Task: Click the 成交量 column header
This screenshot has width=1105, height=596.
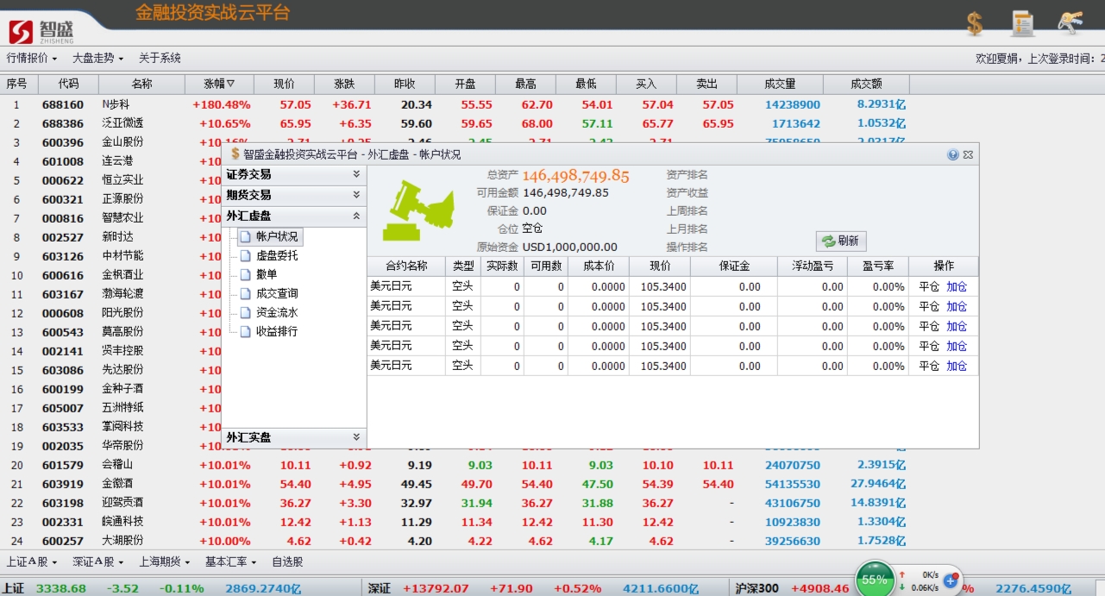Action: [780, 85]
